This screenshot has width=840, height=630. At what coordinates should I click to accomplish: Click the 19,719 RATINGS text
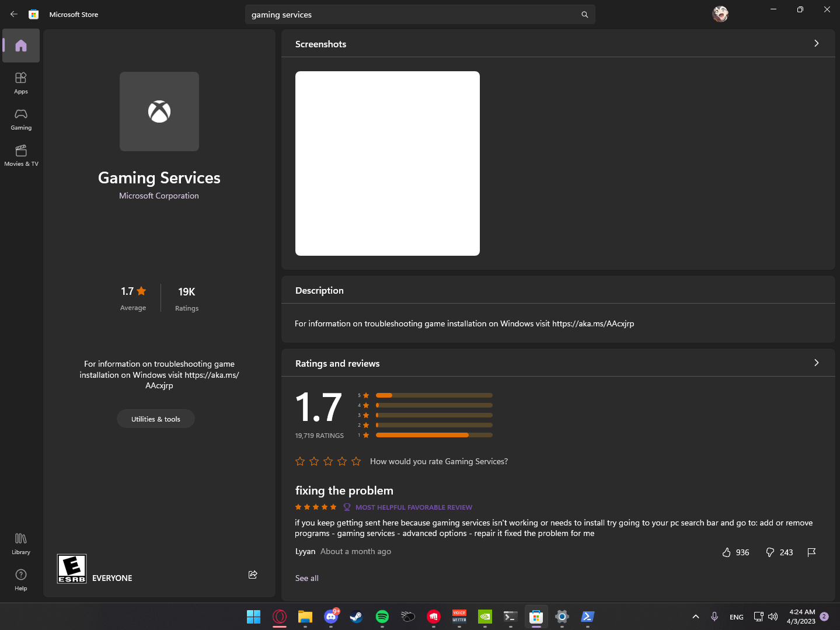pyautogui.click(x=319, y=436)
